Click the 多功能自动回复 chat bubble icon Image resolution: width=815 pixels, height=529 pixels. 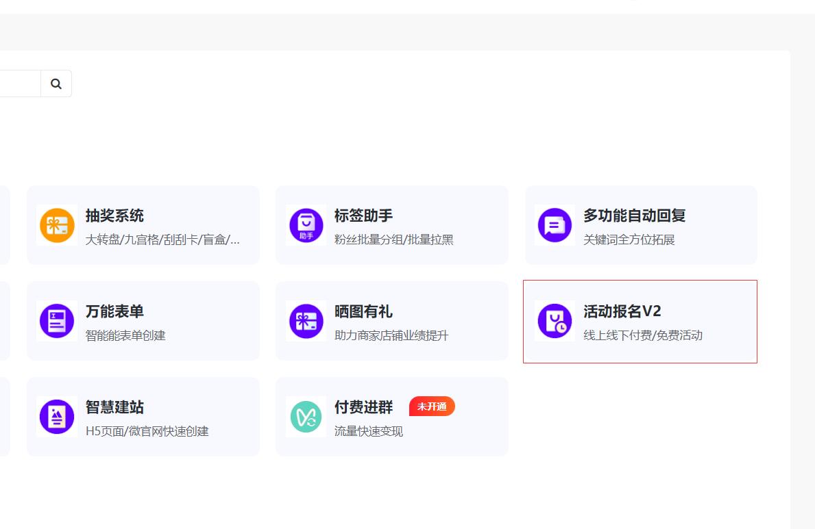[555, 225]
